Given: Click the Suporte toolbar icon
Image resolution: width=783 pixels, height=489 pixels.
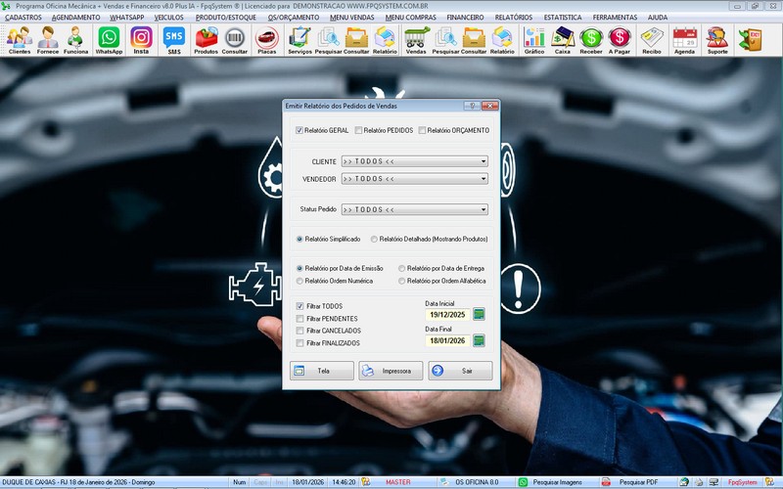Looking at the screenshot, I should tap(716, 39).
